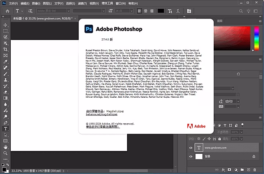Open the Discover lightbulb icon

click(x=248, y=11)
